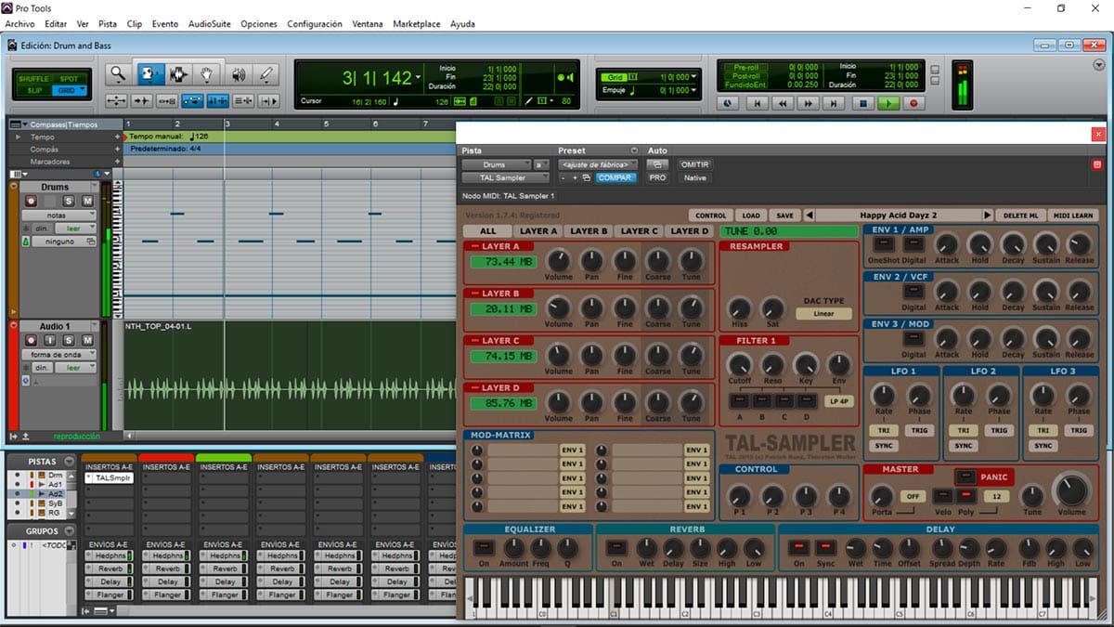Click the Master Volume knob
The width and height of the screenshot is (1114, 627).
coord(1072,489)
